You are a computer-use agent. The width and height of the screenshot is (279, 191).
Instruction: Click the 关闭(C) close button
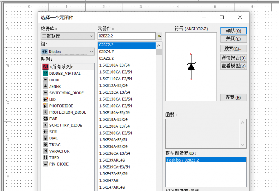coord(233,39)
